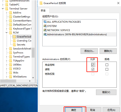Collapse the RCM tree node

[x=7, y=33]
